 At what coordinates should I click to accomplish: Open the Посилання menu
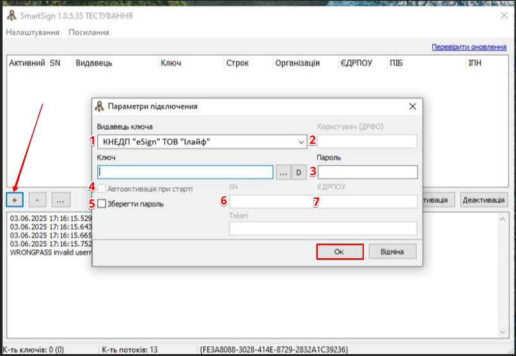(x=88, y=32)
